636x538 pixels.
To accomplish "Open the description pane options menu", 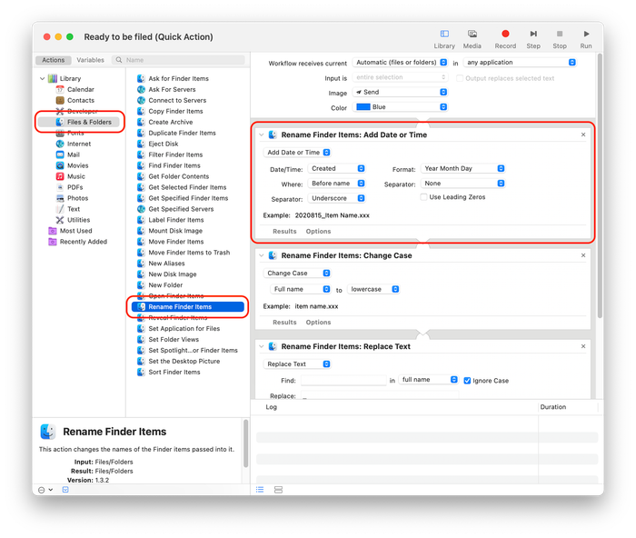I will (45, 490).
